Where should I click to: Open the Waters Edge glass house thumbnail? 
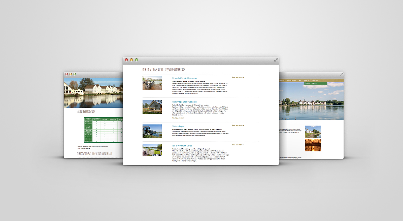pos(152,131)
